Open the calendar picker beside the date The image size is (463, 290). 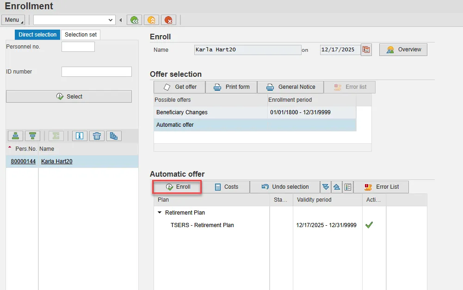click(366, 50)
